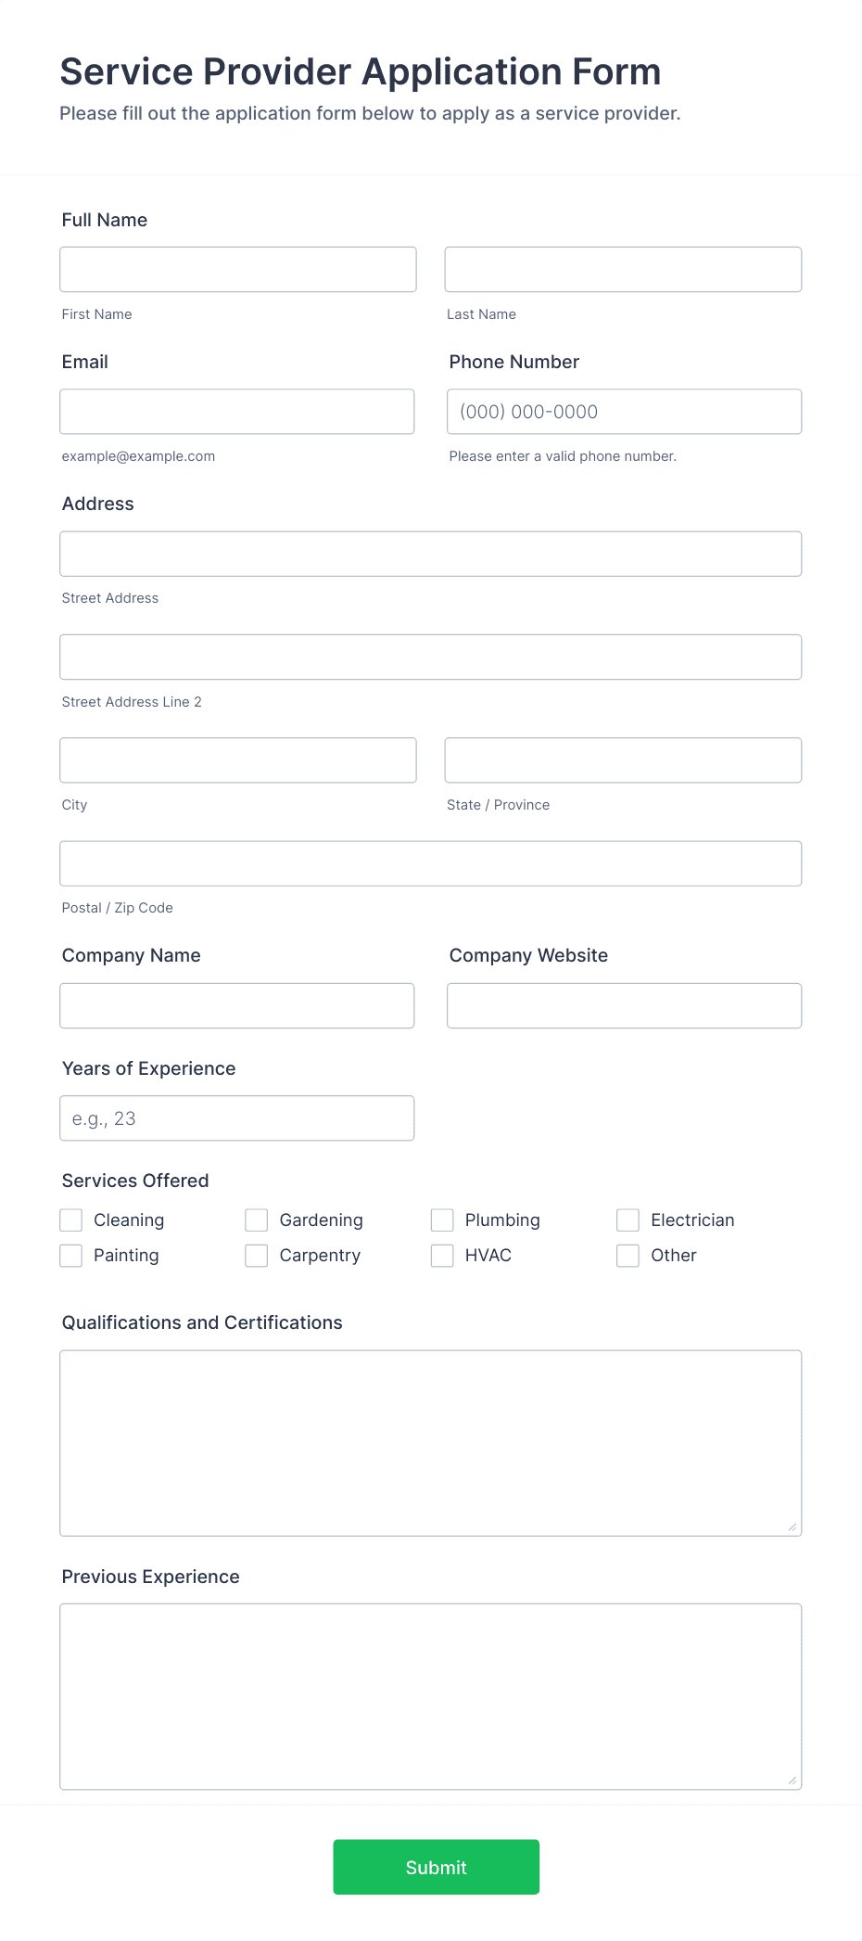Select the Years of Experience field
The width and height of the screenshot is (862, 1941).
(237, 1117)
